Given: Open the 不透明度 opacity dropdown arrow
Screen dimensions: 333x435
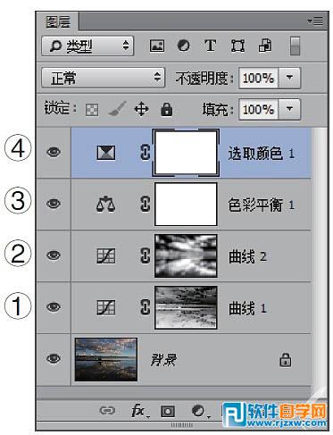Looking at the screenshot, I should pyautogui.click(x=289, y=78).
